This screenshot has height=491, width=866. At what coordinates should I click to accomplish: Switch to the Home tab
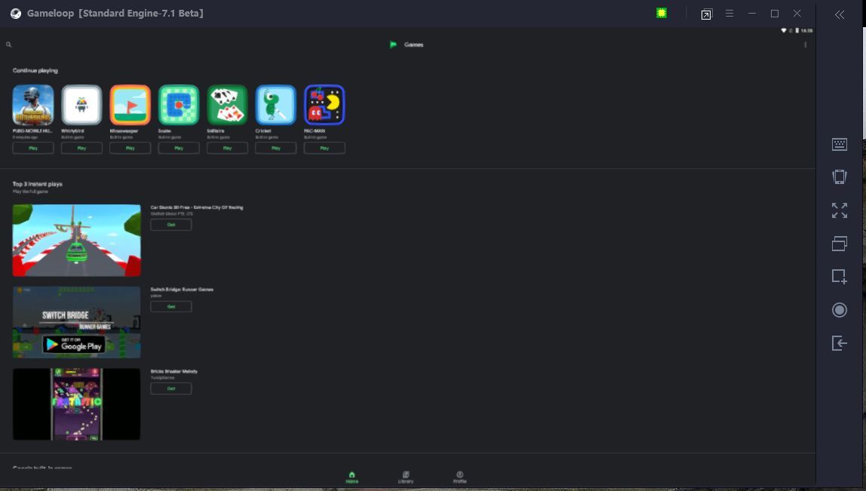pos(352,477)
